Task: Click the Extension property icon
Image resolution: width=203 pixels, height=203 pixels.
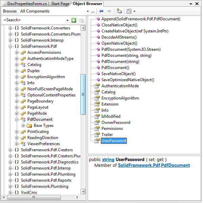Action: [97, 104]
